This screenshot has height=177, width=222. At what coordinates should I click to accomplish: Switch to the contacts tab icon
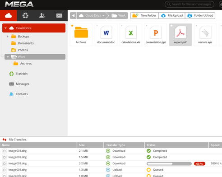tap(42, 15)
